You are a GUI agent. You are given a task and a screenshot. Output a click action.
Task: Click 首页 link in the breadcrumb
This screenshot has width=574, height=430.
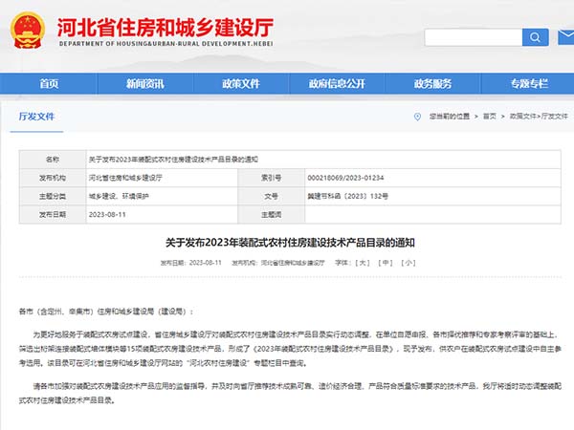pos(491,116)
